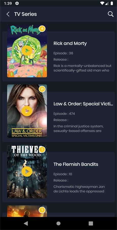
Task: Tap the season badge 21 on Law & Order
Action: coord(42,89)
